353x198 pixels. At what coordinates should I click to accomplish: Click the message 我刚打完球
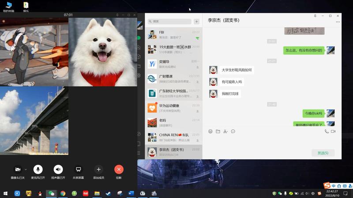[230, 94]
